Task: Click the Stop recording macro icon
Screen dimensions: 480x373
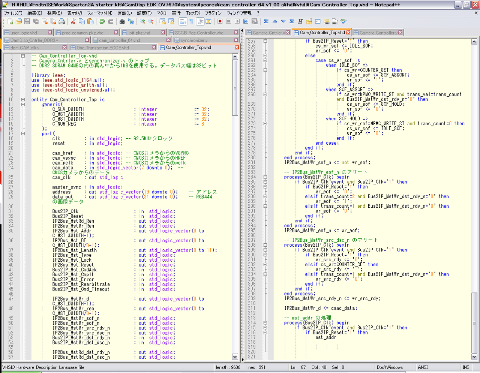Action: [228, 21]
